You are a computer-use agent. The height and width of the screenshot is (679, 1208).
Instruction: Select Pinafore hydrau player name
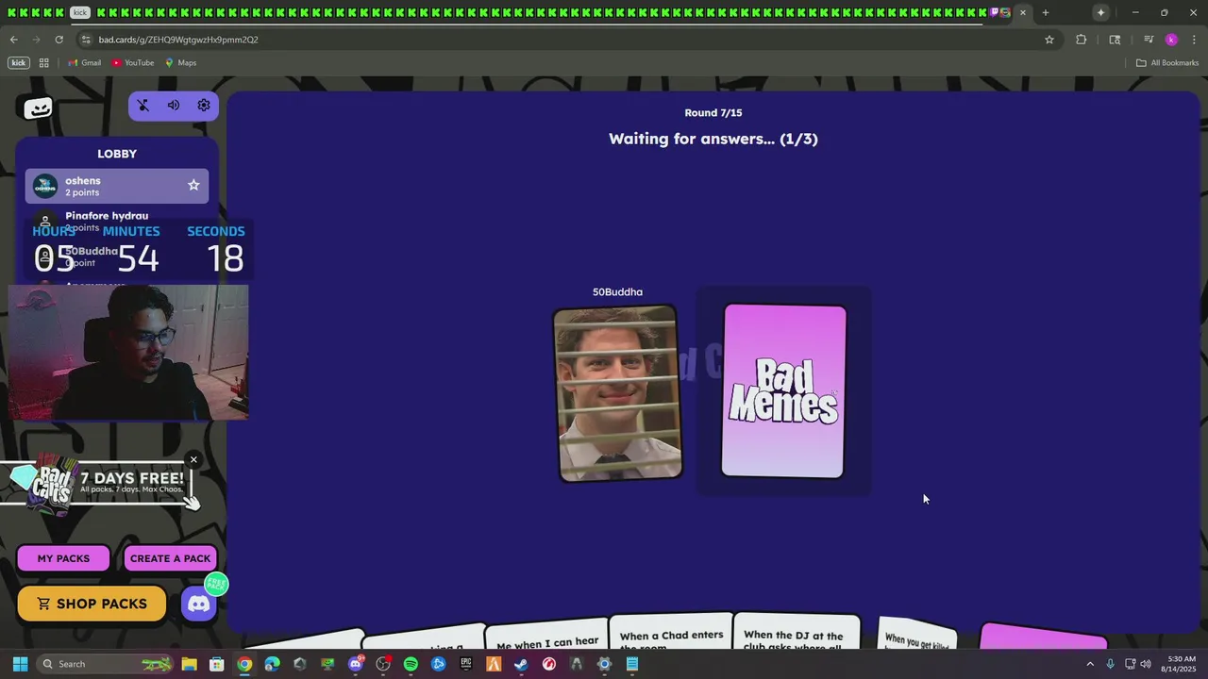click(107, 216)
